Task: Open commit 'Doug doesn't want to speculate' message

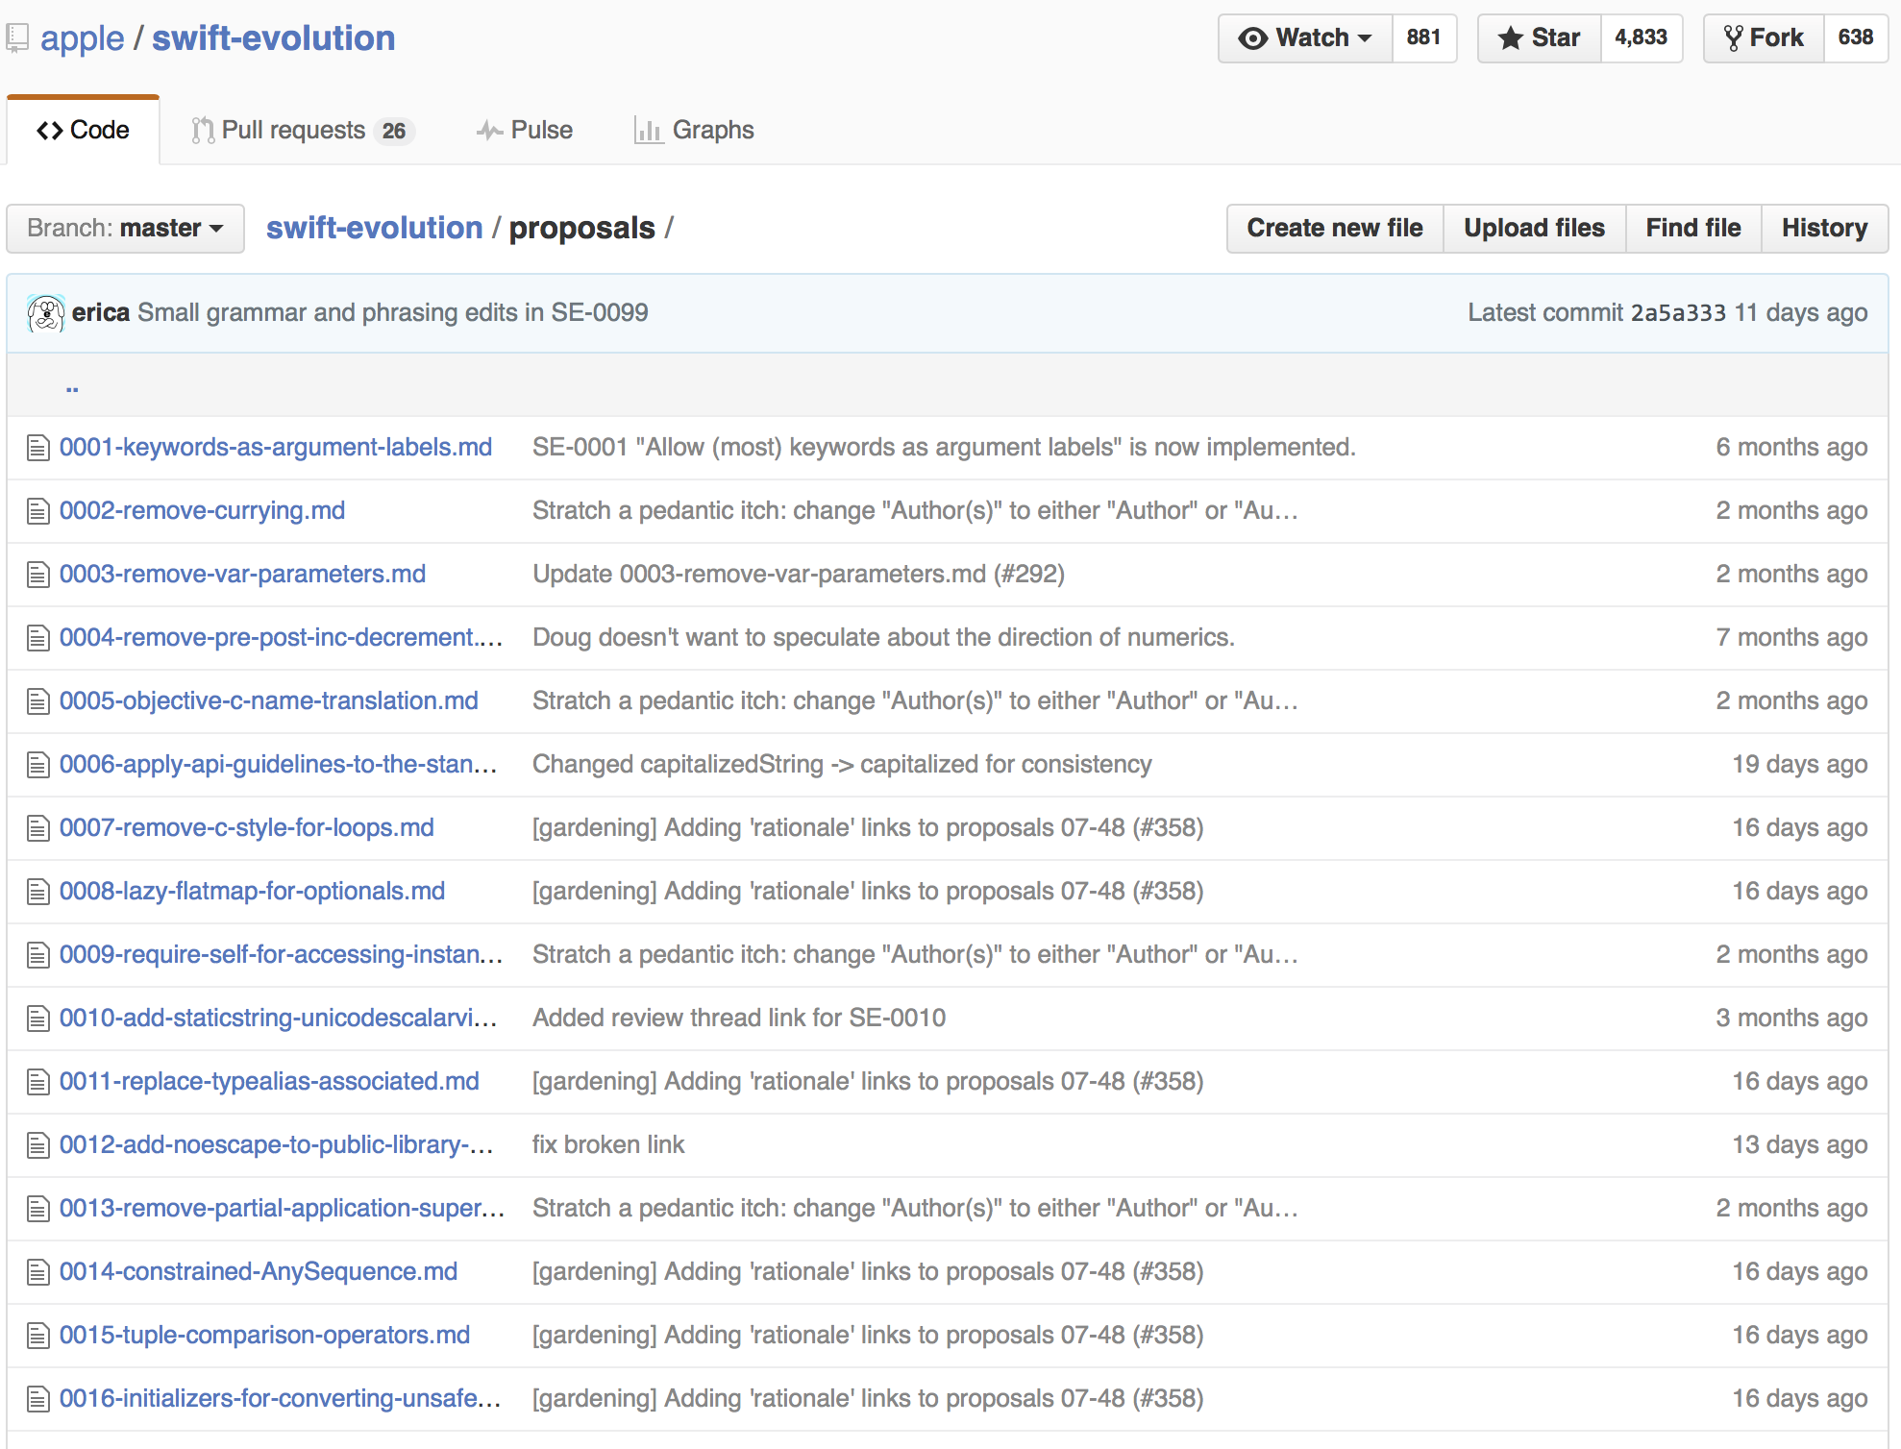Action: tap(884, 638)
